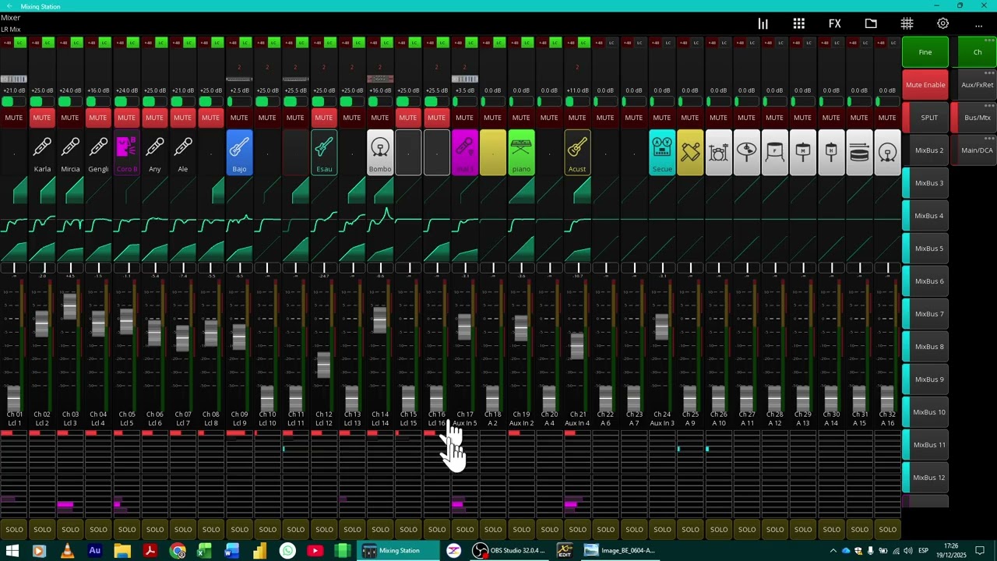Viewport: 997px width, 561px height.
Task: Open the Gengli microphone channel icon
Action: 98,153
